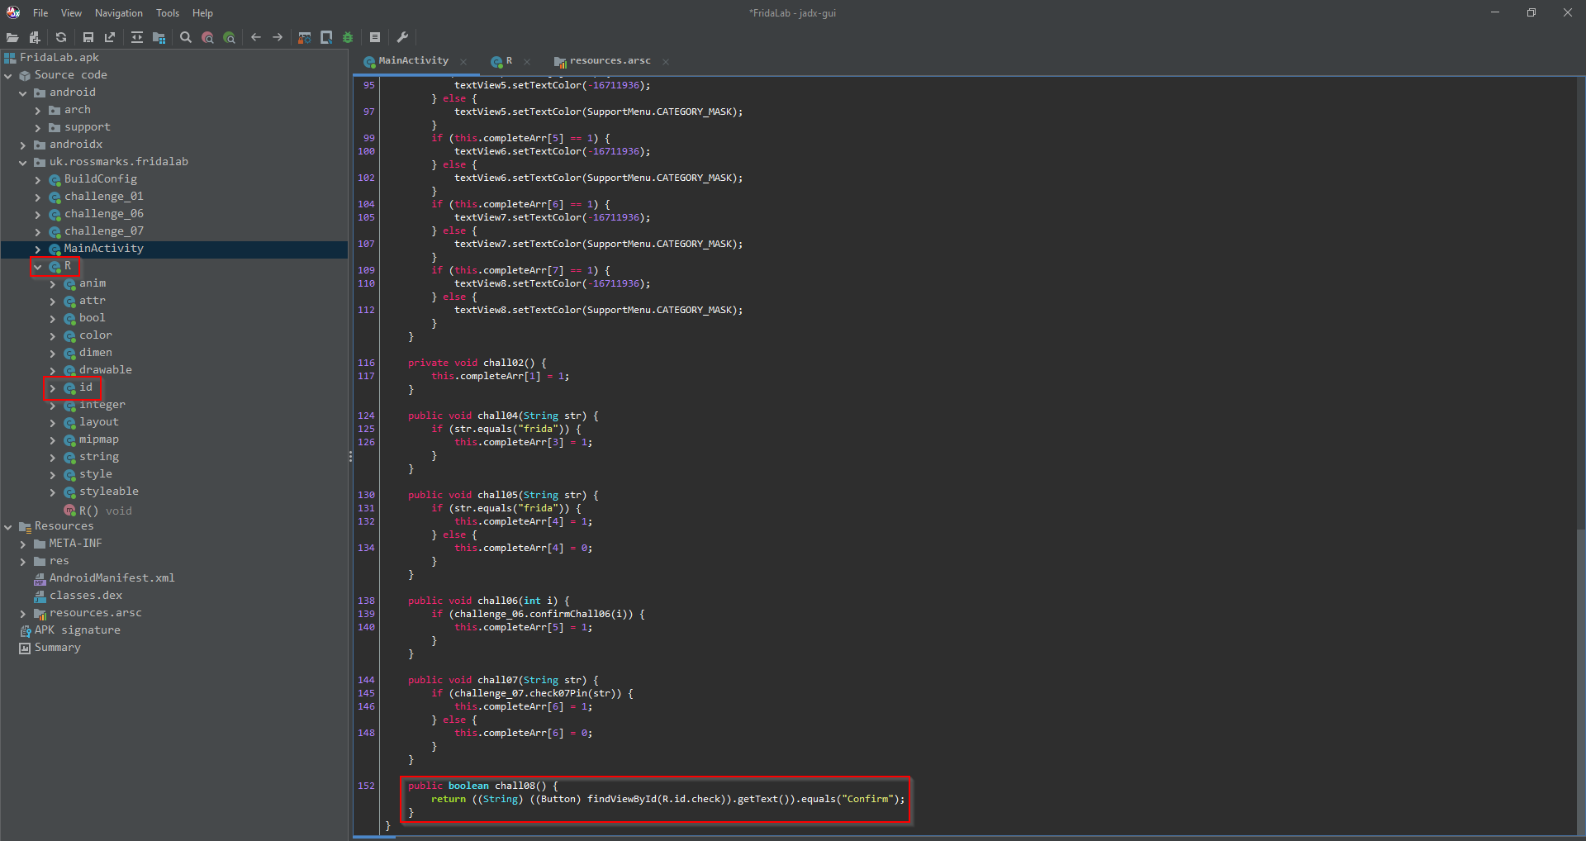Open the Help menu

click(202, 13)
